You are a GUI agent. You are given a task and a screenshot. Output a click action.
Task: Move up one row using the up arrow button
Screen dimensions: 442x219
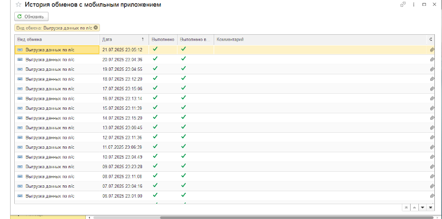tap(414, 207)
